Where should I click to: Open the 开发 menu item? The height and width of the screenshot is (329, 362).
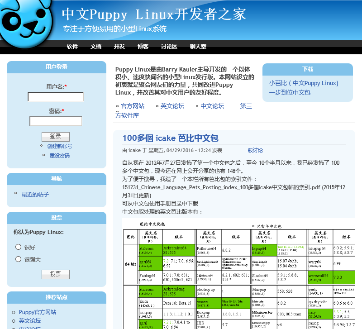(119, 47)
